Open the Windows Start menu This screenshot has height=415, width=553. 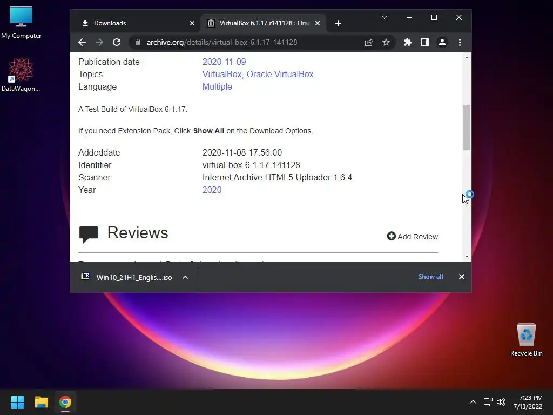17,402
